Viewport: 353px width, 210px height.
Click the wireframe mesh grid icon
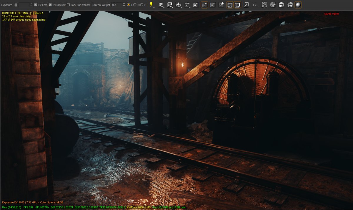(x=265, y=5)
